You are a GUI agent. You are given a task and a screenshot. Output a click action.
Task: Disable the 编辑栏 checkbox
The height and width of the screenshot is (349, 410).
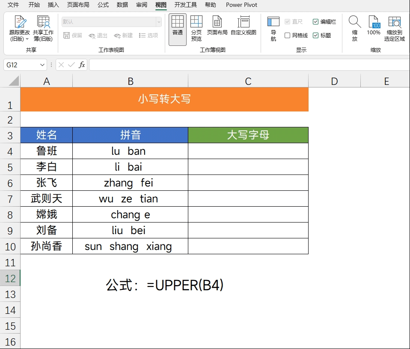coord(315,21)
